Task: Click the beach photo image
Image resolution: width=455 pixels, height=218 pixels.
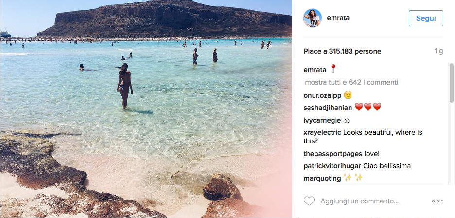Action: (146, 109)
